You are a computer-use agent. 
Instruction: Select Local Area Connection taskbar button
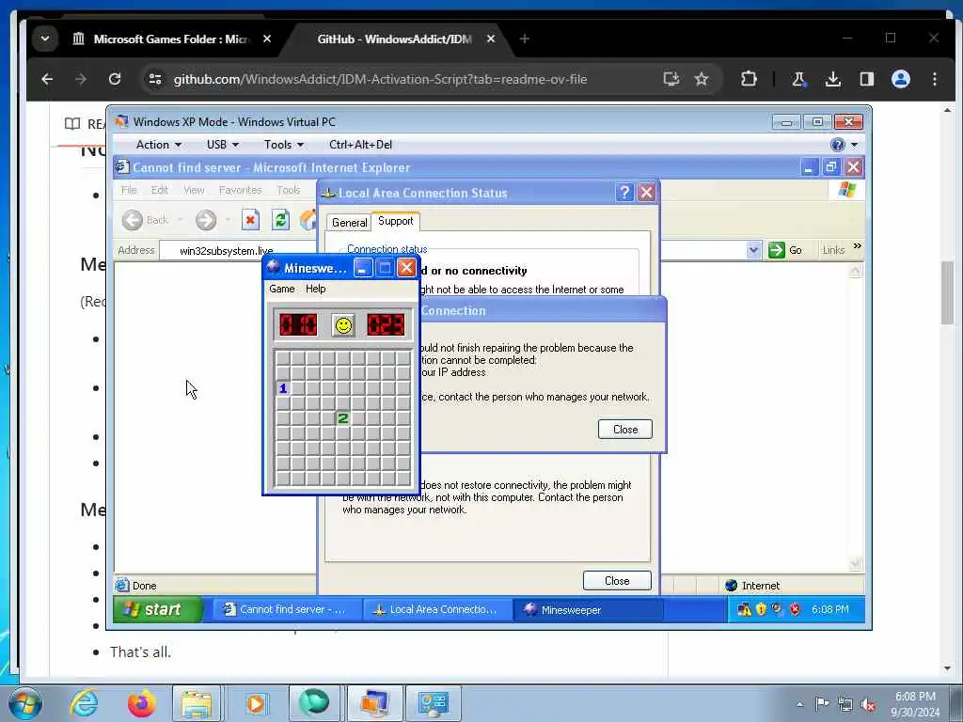(437, 609)
